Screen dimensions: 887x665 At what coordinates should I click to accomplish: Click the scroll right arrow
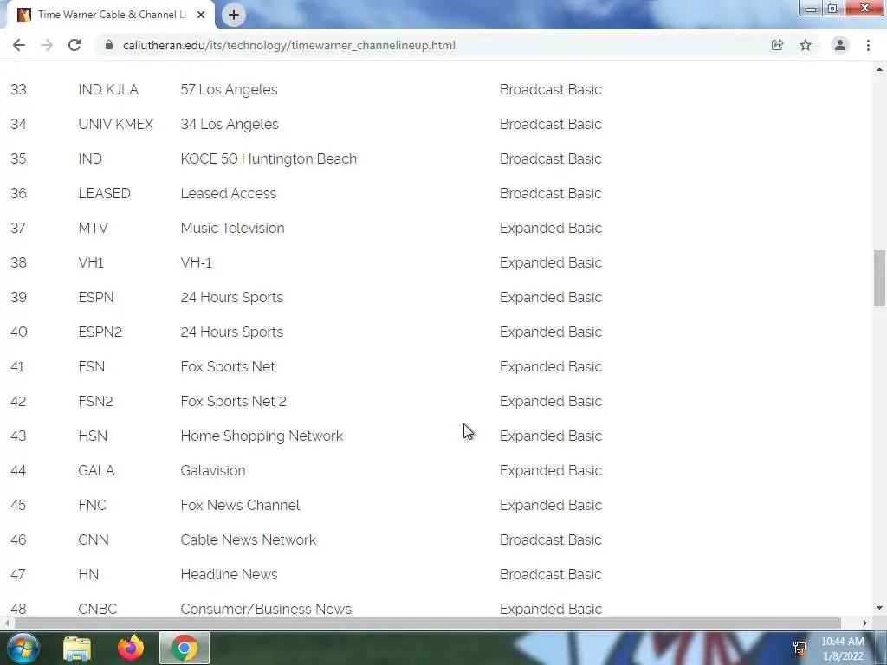pyautogui.click(x=865, y=623)
